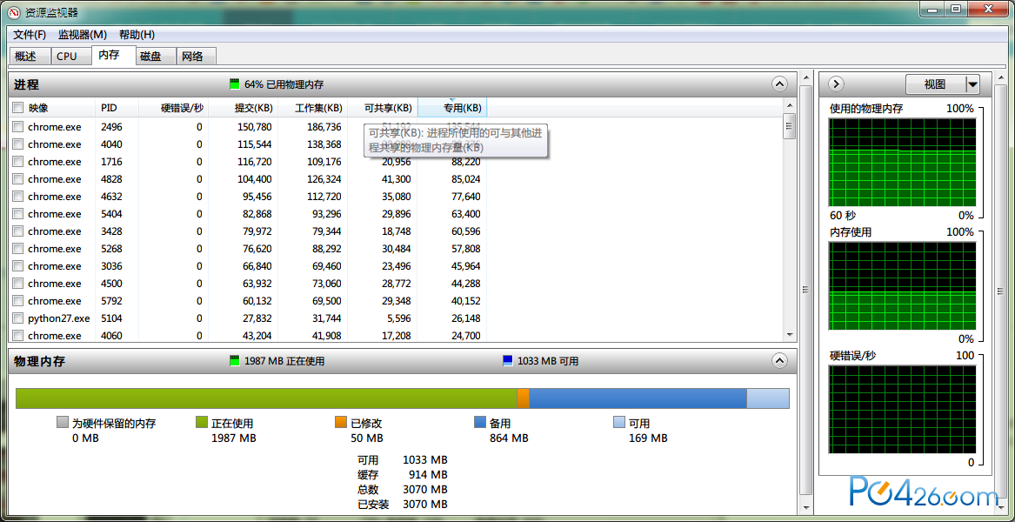The height and width of the screenshot is (522, 1015).
Task: Sort by the 专用(KB) column header
Action: point(452,108)
